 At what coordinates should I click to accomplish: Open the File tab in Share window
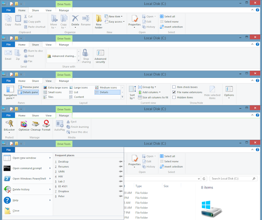[x=8, y=45]
